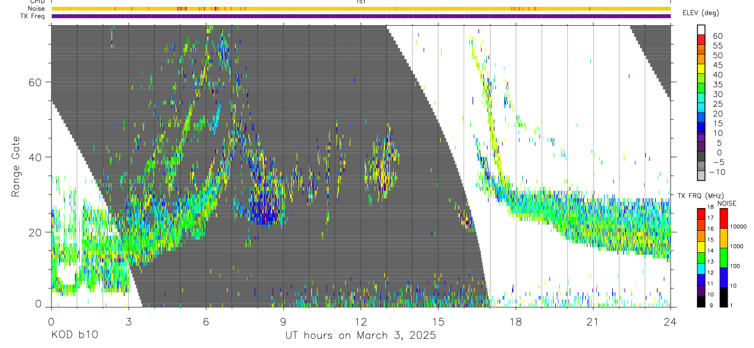Click the 'NOISE' legend title
Screen dimensions: 754x348
728,203
